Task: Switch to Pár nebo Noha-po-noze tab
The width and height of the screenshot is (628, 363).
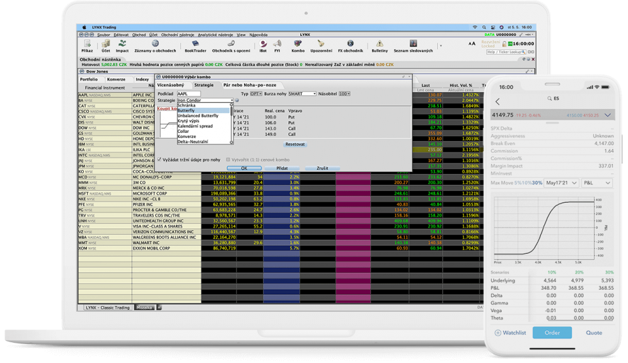Action: coord(249,85)
